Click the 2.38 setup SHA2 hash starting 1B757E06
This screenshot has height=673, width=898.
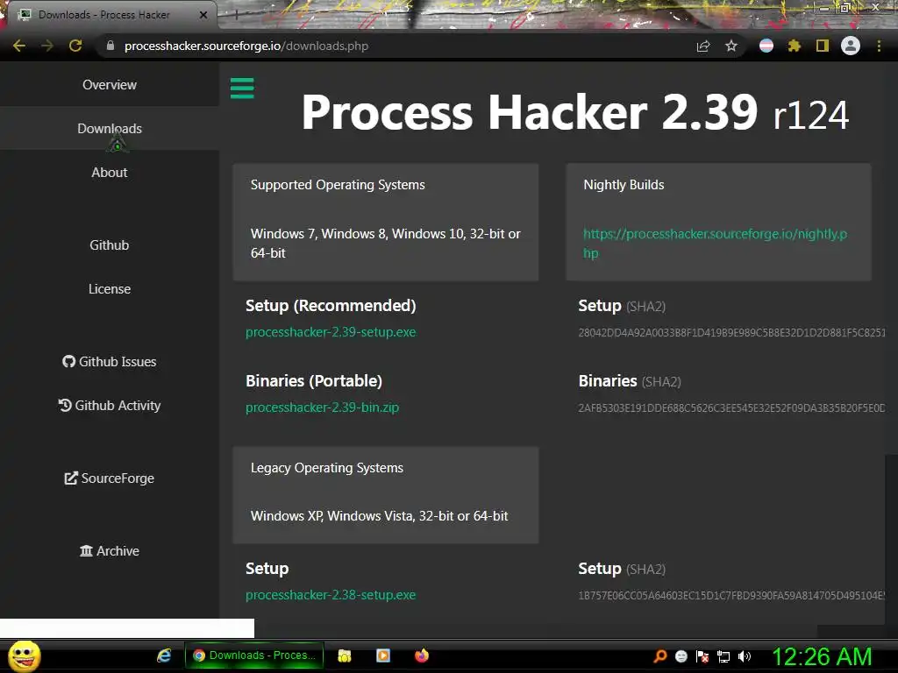click(732, 596)
